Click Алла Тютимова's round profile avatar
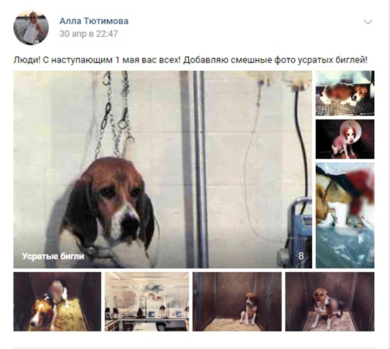The width and height of the screenshot is (390, 349). [x=31, y=27]
